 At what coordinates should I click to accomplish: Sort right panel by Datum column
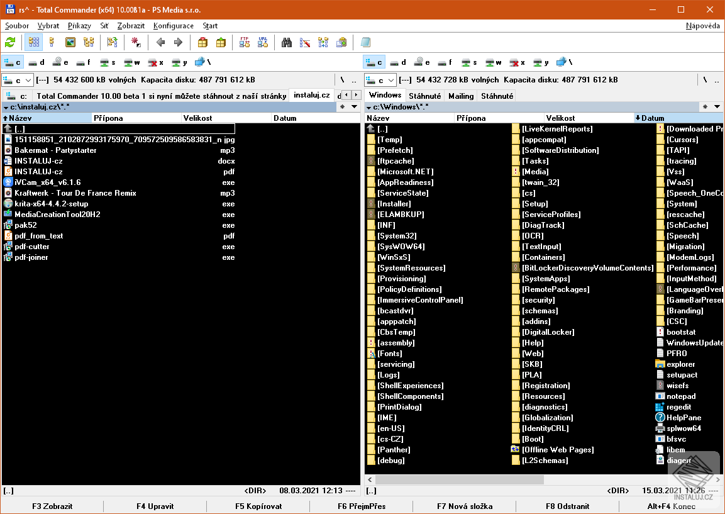coord(678,118)
